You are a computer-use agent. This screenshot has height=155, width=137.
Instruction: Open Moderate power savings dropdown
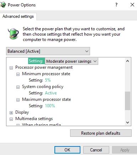tap(72, 61)
